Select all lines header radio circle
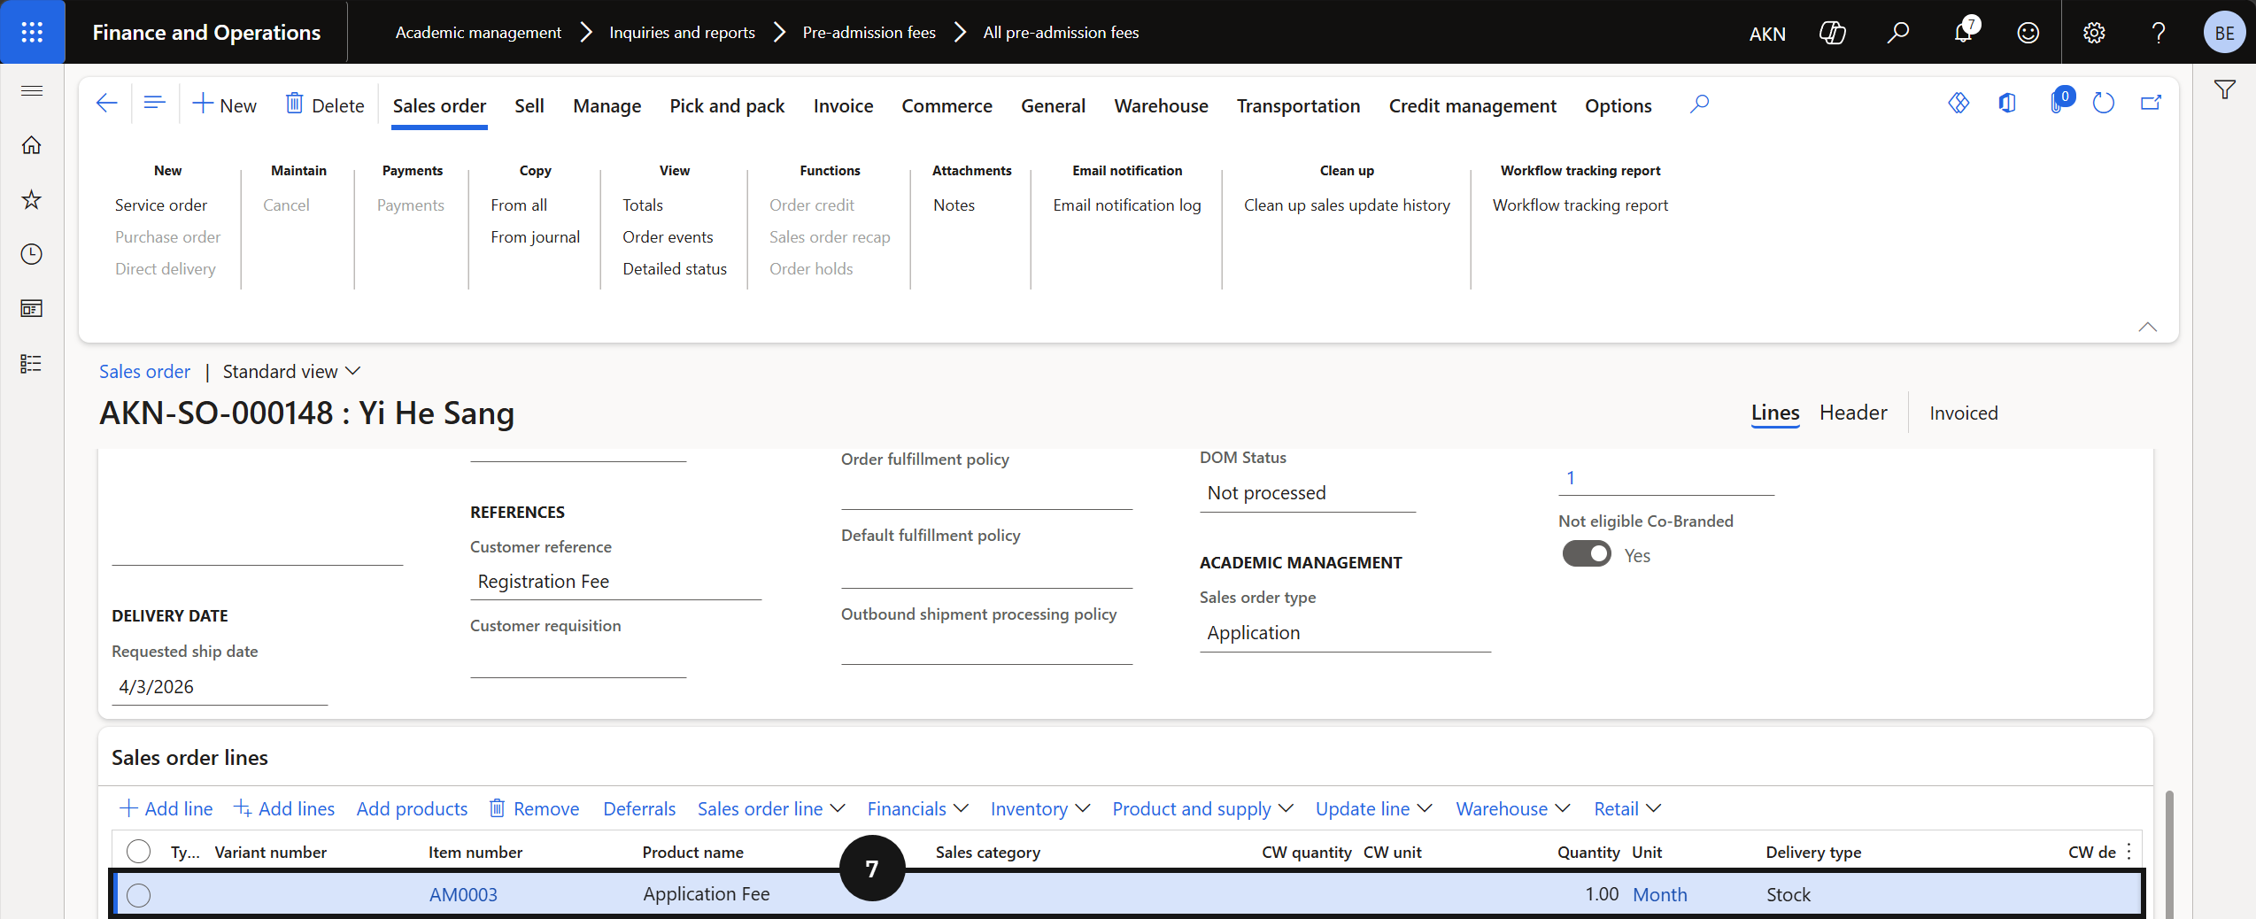 coord(138,852)
